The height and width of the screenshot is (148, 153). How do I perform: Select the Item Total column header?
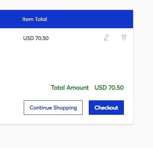[35, 19]
